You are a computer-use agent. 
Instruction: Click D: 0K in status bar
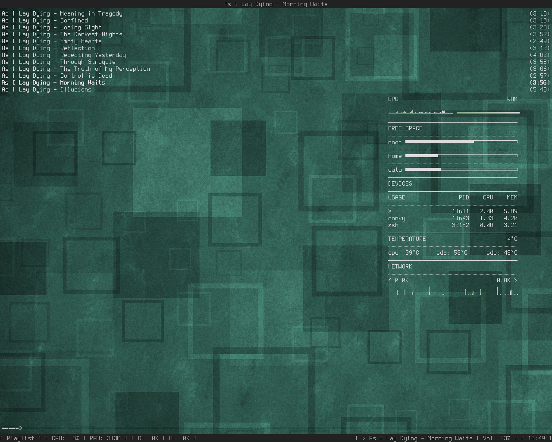[x=148, y=439]
